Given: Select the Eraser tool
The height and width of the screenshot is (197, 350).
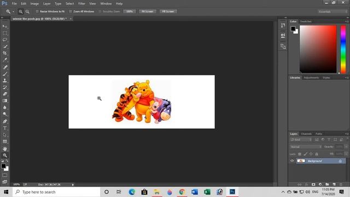Looking at the screenshot, I should point(5,94).
